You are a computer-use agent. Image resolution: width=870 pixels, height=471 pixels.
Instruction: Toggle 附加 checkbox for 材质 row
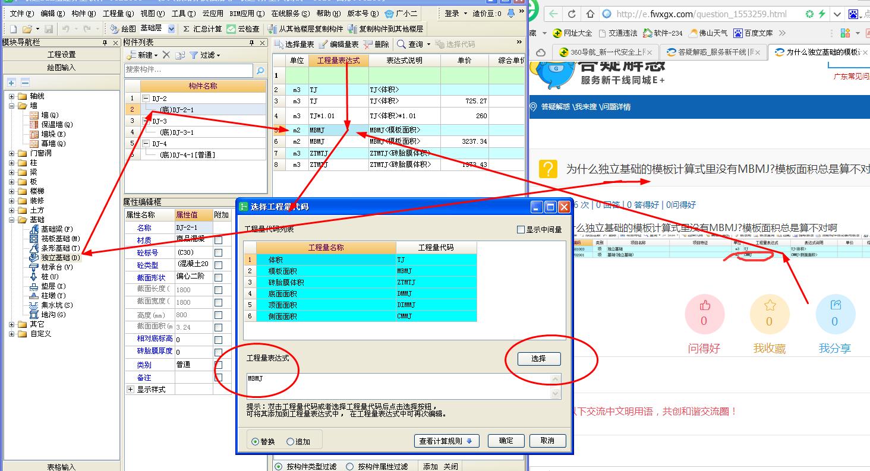tap(219, 240)
